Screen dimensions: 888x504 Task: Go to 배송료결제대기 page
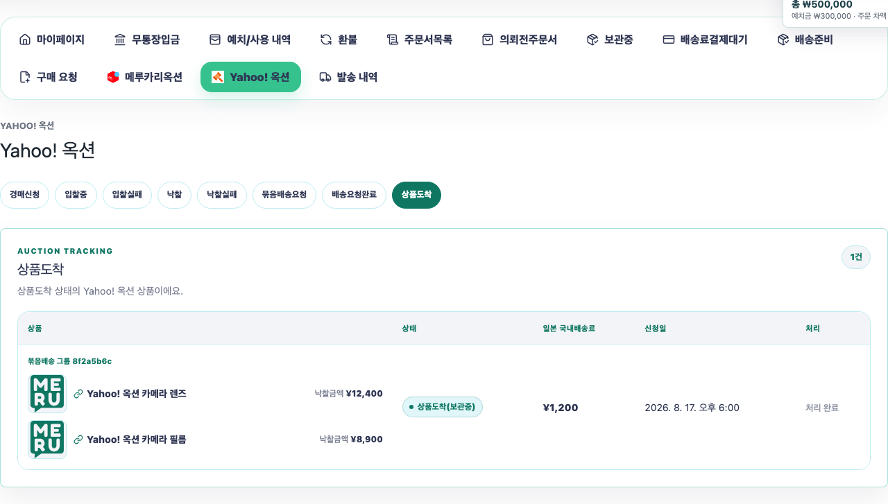(x=706, y=40)
